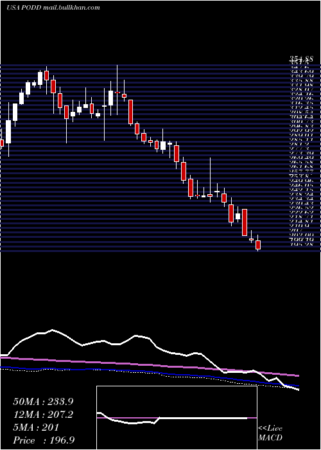Image resolution: width=321 pixels, height=450 pixels.
Task: Click the '50MA : 233.9' readout
Action: pos(43,402)
